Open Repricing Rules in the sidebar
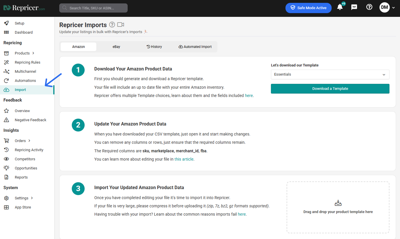This screenshot has height=239, width=400. coord(27,62)
